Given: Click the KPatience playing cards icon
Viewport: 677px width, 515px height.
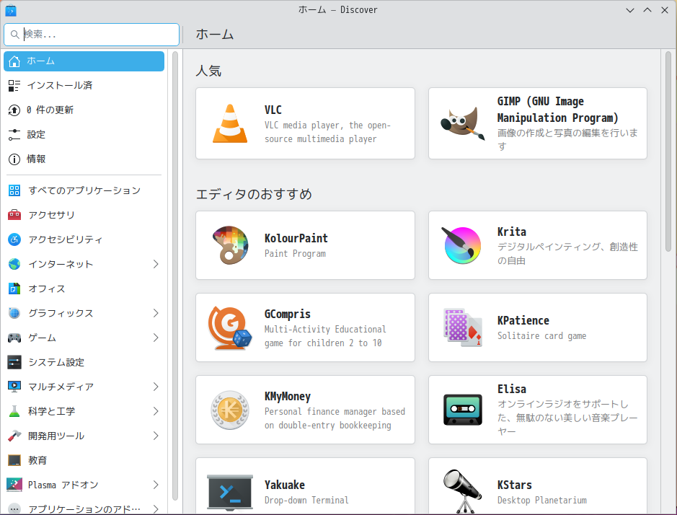Looking at the screenshot, I should (x=463, y=327).
